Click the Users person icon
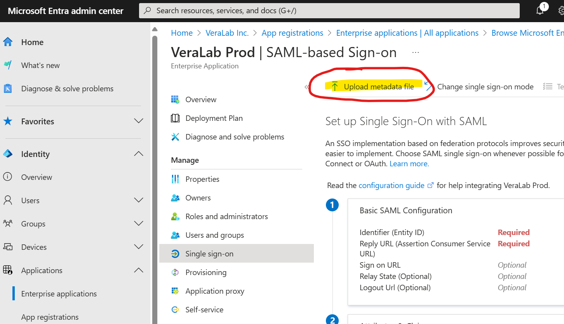 pos(8,200)
